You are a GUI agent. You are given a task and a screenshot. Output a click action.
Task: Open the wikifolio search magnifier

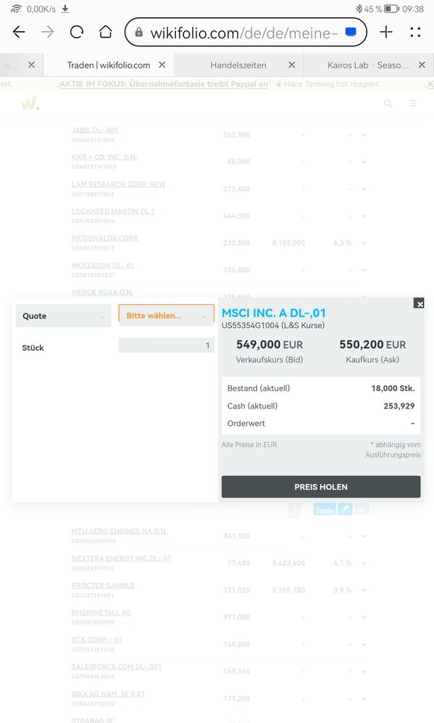coord(388,104)
